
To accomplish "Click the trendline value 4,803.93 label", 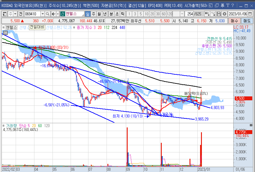I will click(x=218, y=108).
